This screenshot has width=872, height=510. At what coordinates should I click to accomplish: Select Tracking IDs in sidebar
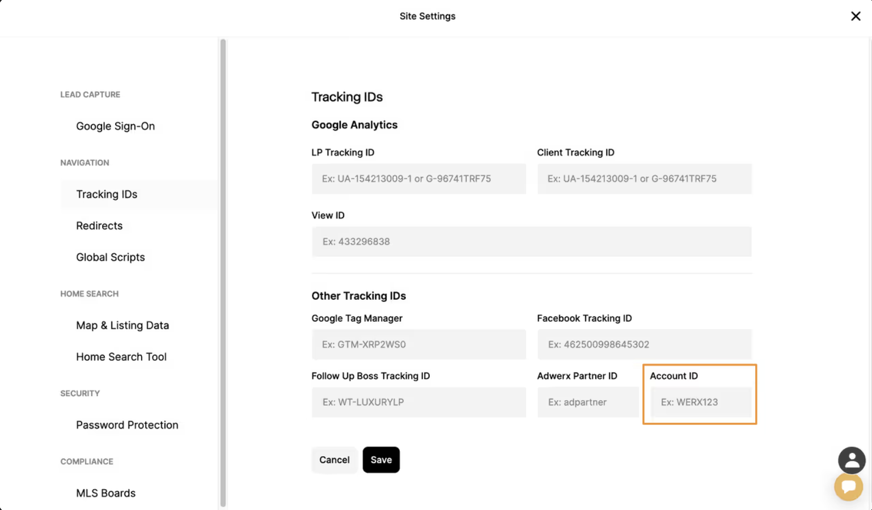tap(107, 194)
